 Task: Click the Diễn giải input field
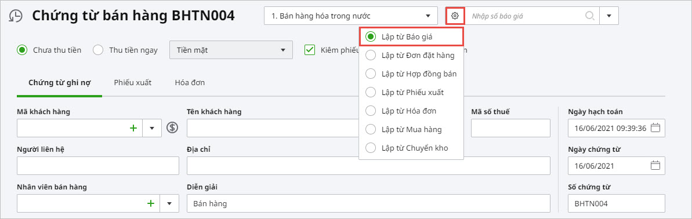coord(368,203)
